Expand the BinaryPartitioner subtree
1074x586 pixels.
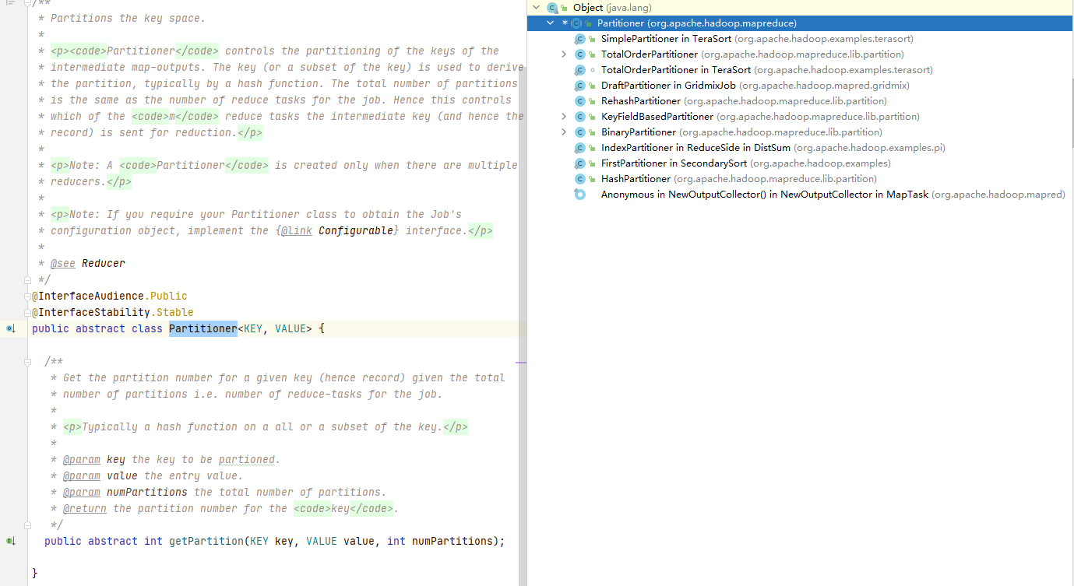(x=564, y=132)
